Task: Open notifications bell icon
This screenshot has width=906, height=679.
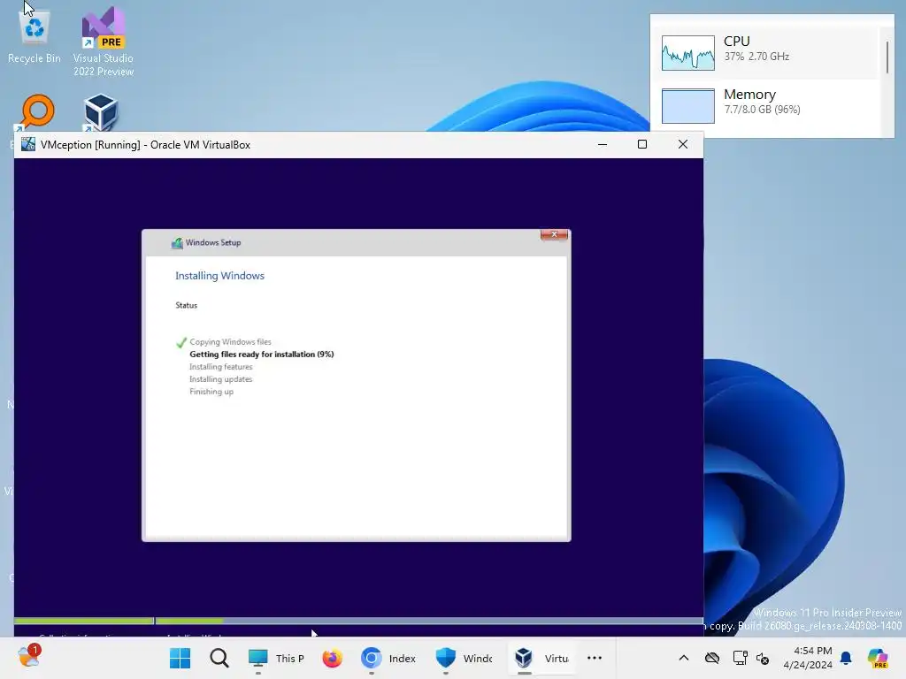Action: [x=846, y=658]
